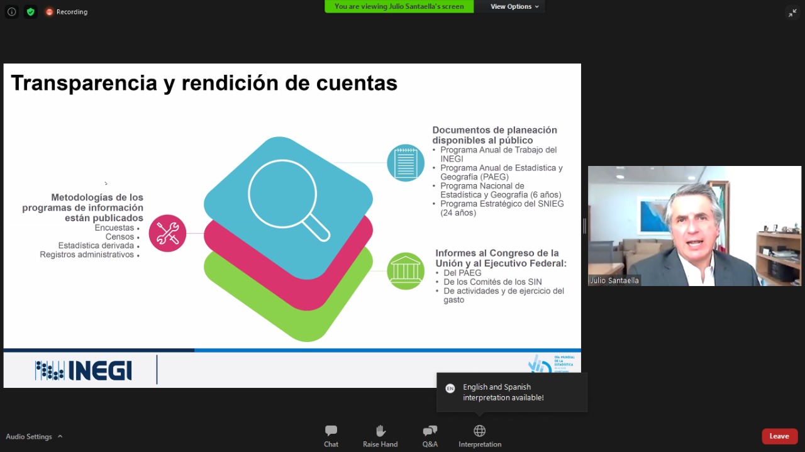Exit full screen with the collapse arrows icon
805x452 pixels.
(x=792, y=13)
